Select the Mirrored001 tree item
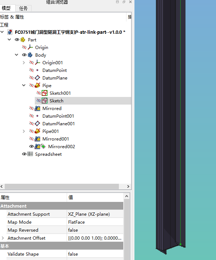 coord(55,139)
